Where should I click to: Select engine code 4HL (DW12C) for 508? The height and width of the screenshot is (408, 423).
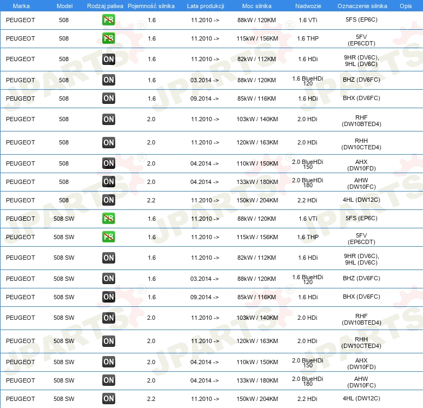(361, 200)
